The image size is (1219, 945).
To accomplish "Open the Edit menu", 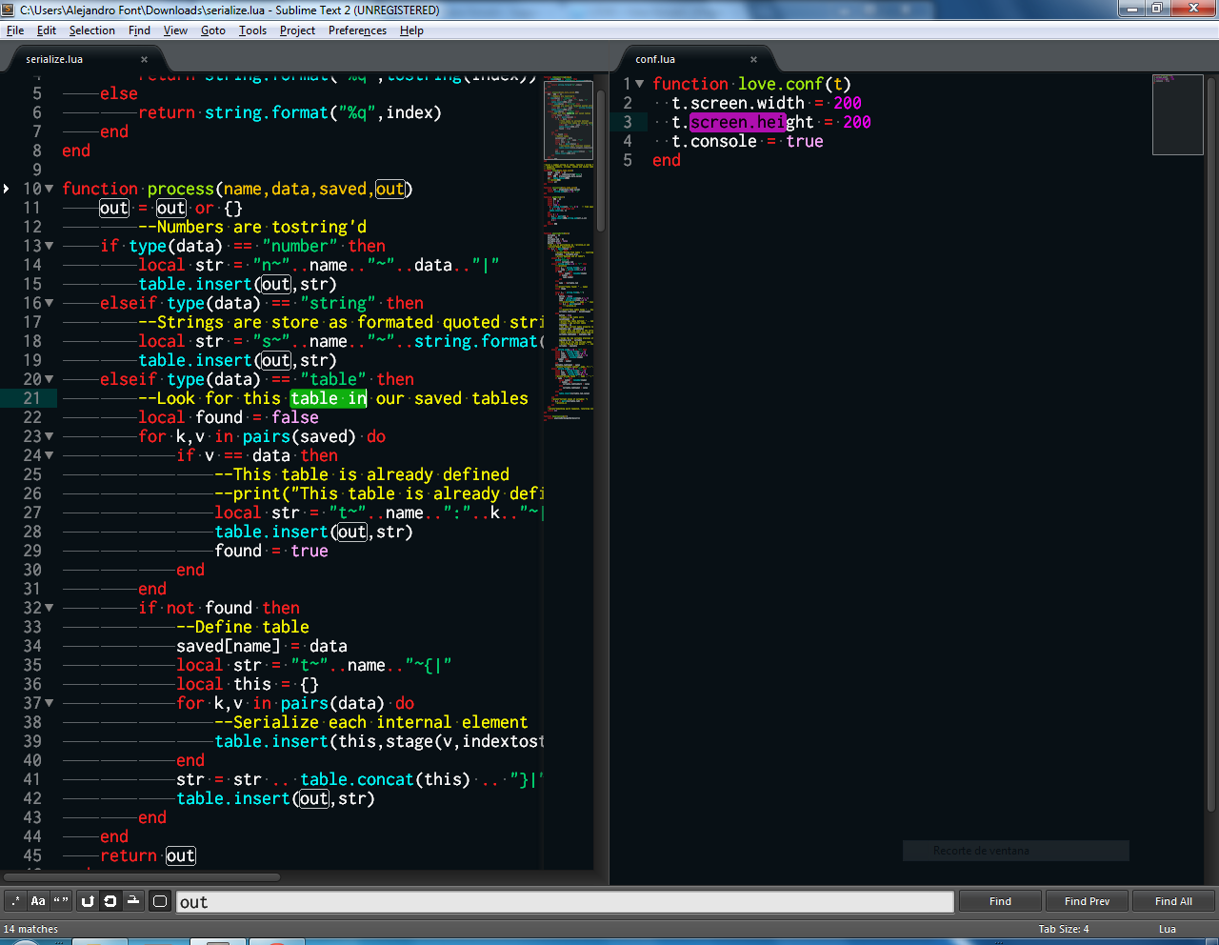I will pos(47,30).
